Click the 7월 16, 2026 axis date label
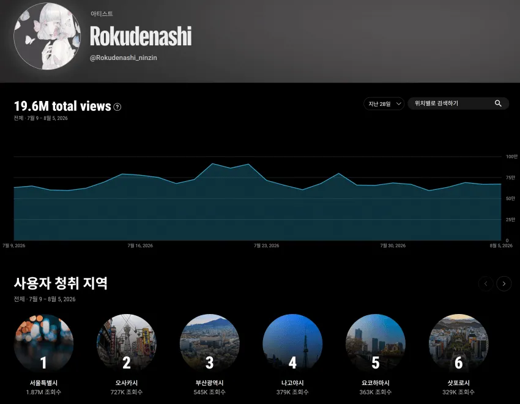Screen dimensions: 520x404 [x=140, y=246]
